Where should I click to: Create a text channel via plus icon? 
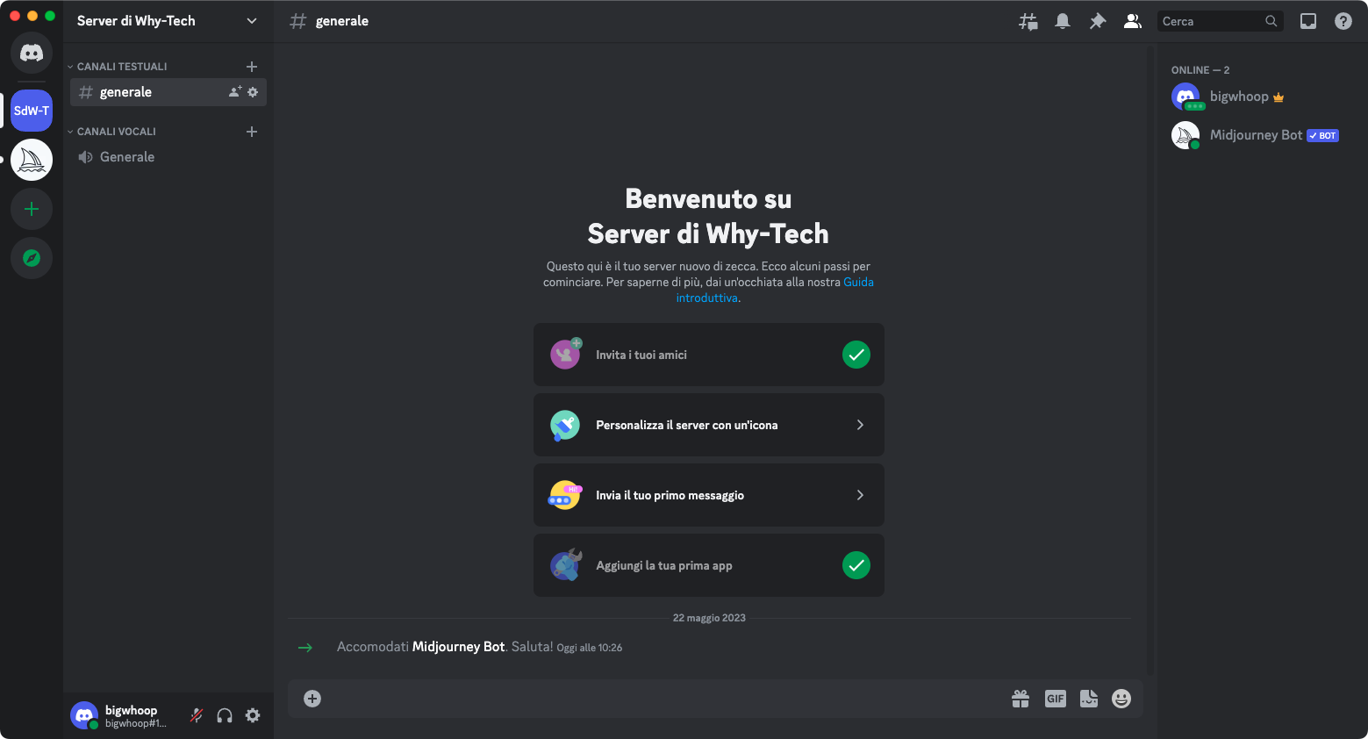tap(252, 67)
